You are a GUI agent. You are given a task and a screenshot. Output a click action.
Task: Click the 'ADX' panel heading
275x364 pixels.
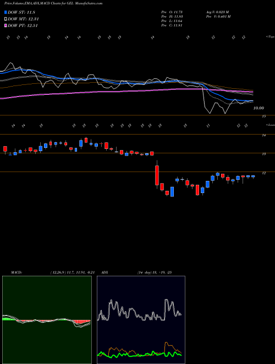(x=105, y=272)
